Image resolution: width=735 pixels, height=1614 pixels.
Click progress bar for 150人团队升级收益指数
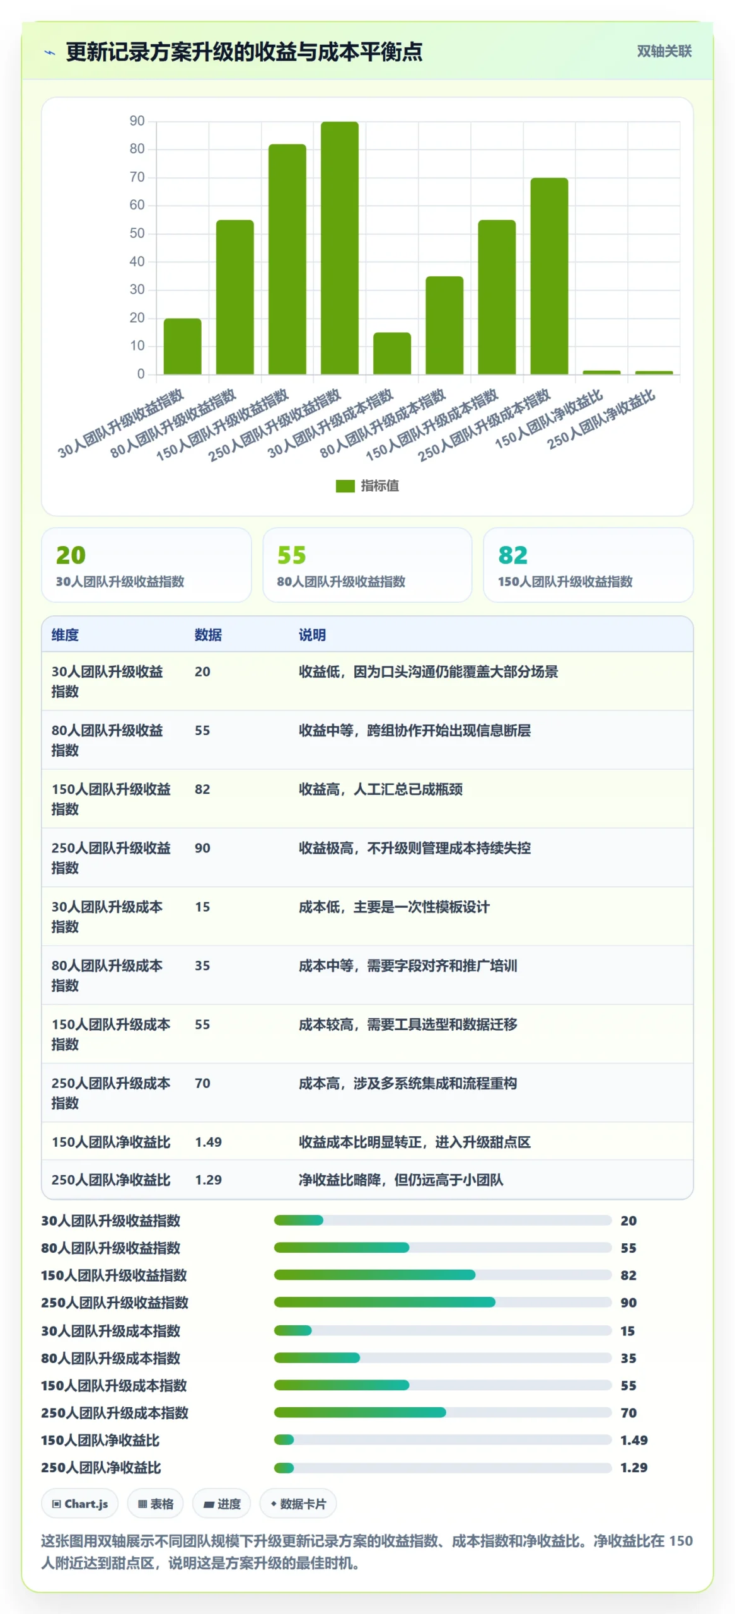point(443,1275)
